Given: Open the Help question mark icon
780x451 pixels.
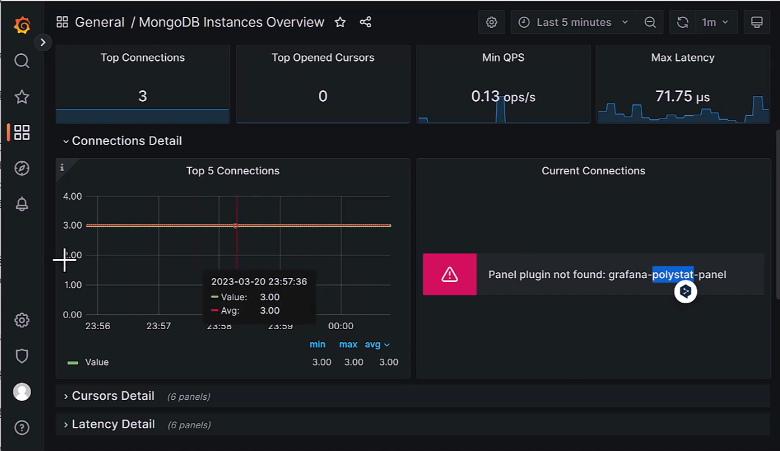Looking at the screenshot, I should click(21, 428).
